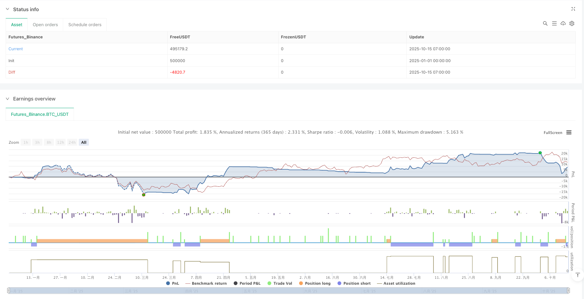Switch to the Open orders tab

pyautogui.click(x=45, y=25)
